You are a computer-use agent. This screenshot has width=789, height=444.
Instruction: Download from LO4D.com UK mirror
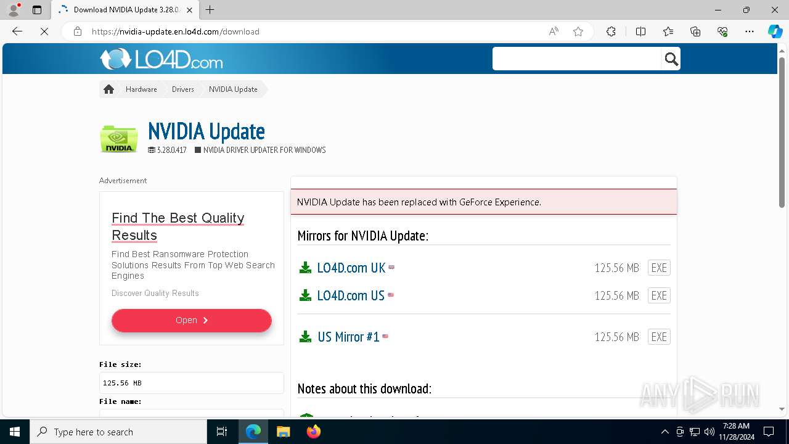pos(351,268)
